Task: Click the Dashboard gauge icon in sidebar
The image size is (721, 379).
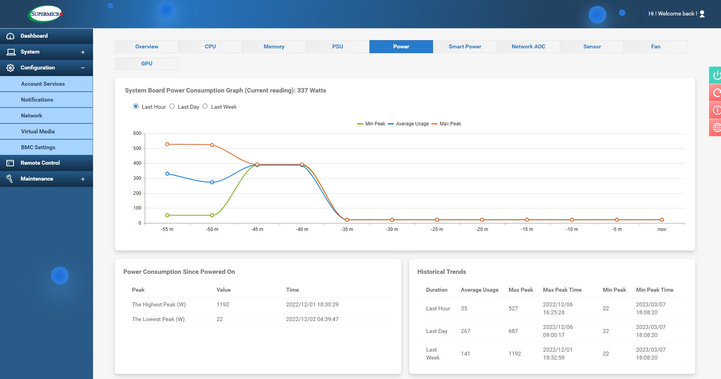Action: (x=10, y=36)
